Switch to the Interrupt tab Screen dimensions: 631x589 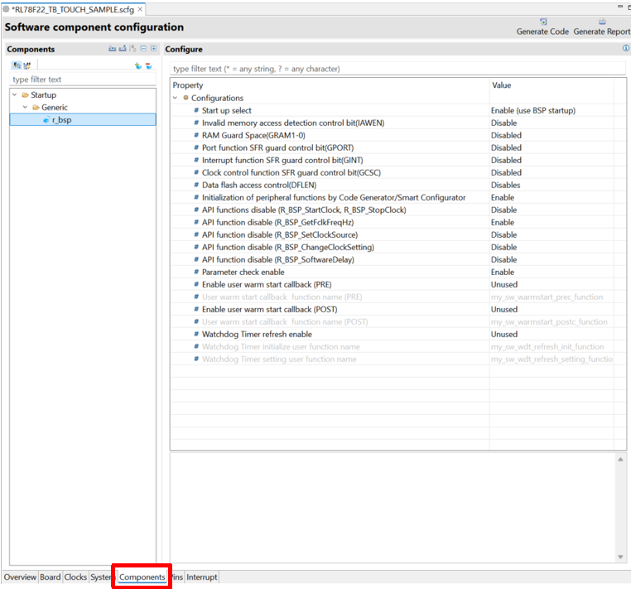(201, 577)
